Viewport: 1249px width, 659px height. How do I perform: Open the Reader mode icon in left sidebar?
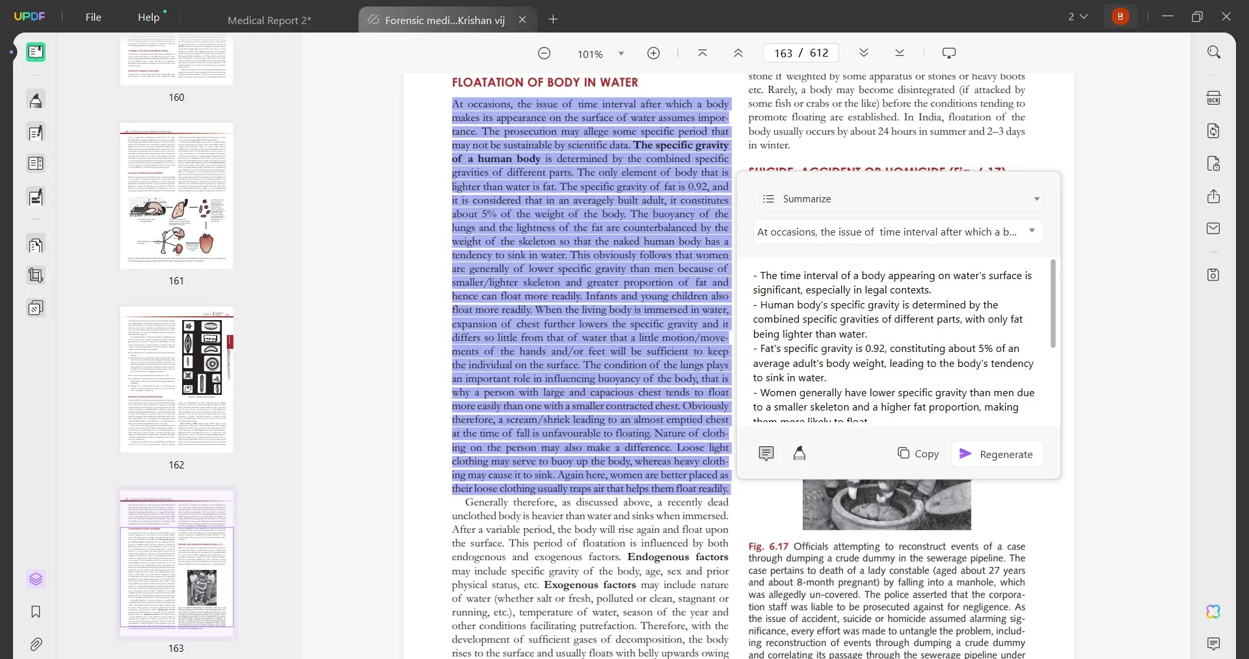click(36, 52)
